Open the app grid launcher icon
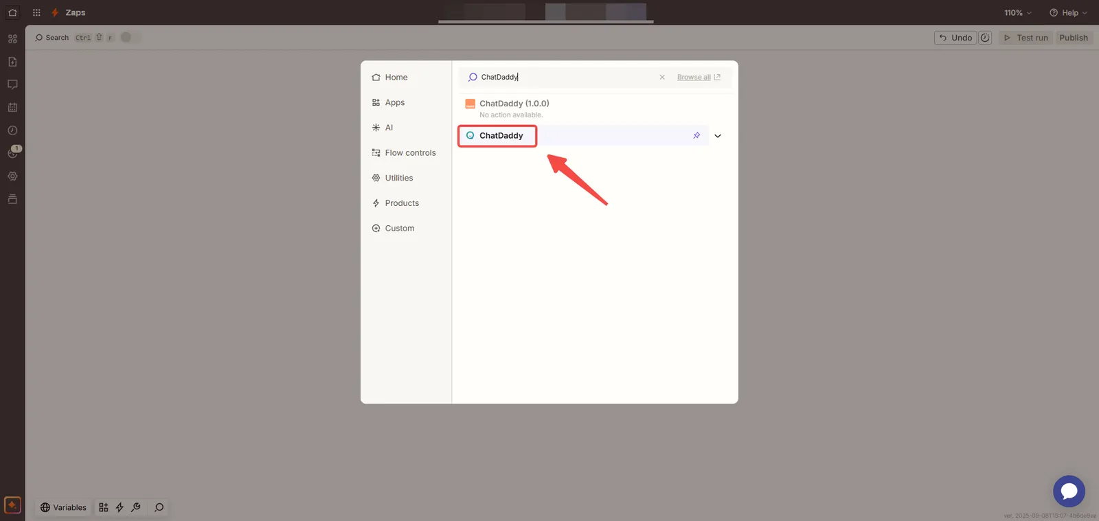 [x=36, y=12]
